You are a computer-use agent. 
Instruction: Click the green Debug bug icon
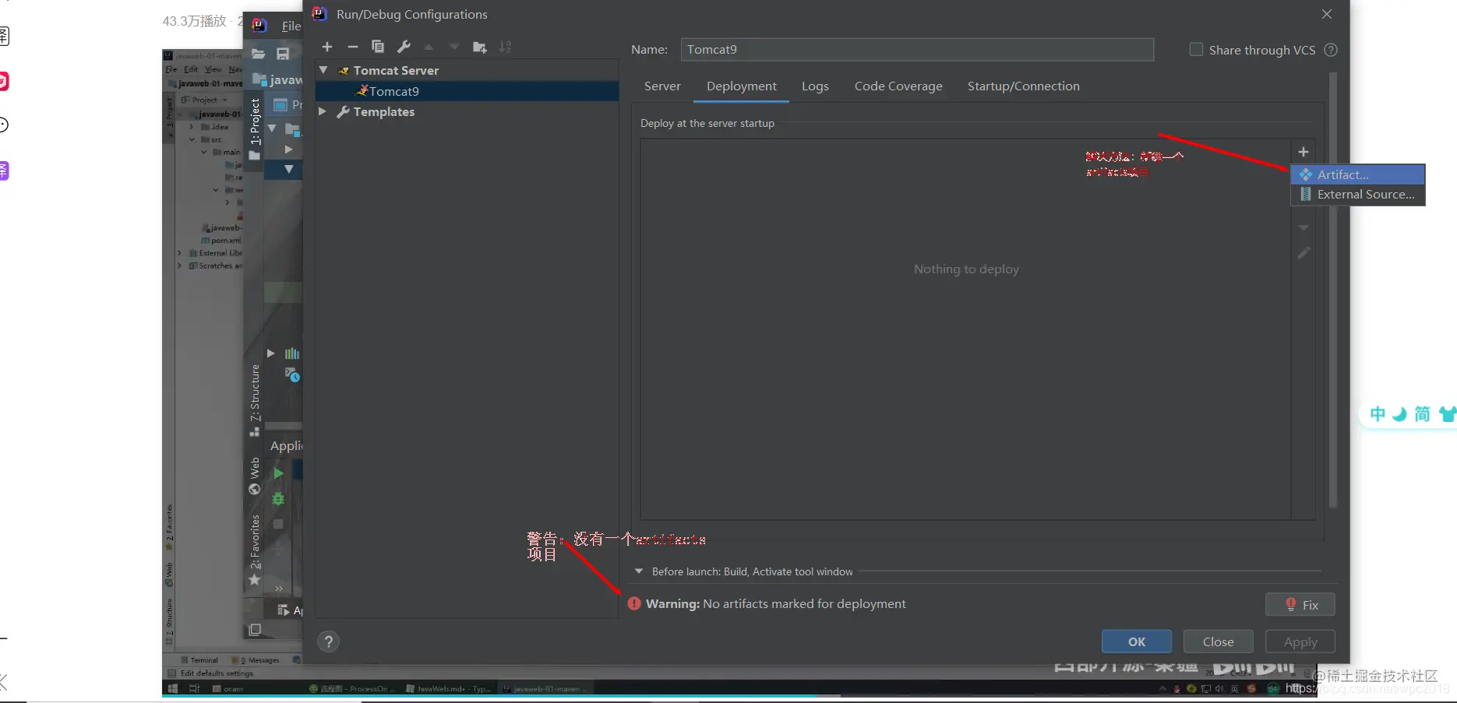tap(278, 499)
